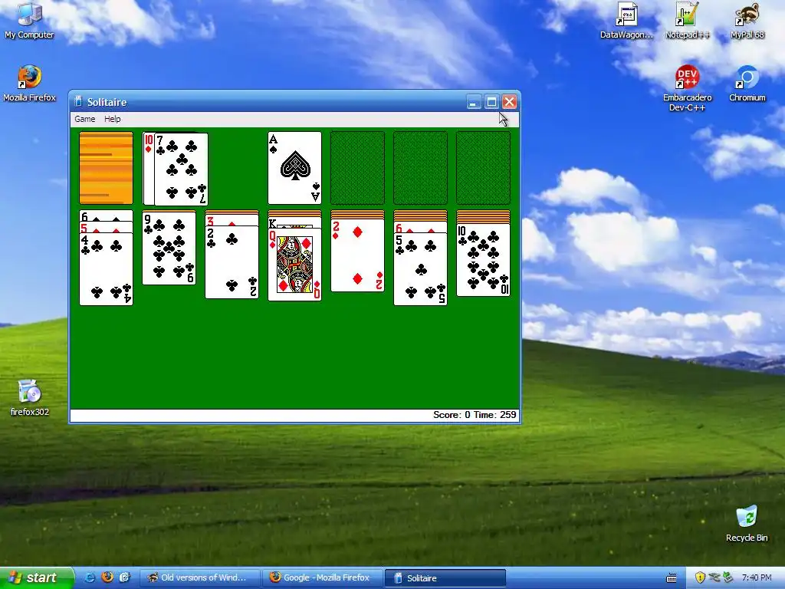The width and height of the screenshot is (785, 589).
Task: Select the 10 of clubs tableau card
Action: 483,260
